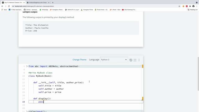
Task: Toggle the fullscreen editor icon
Action: click(135, 60)
